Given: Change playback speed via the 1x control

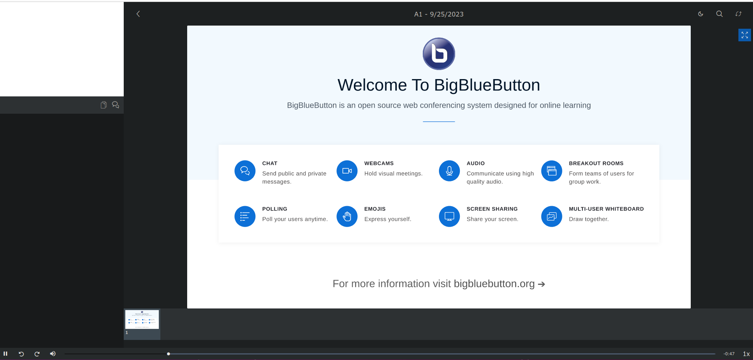Looking at the screenshot, I should pyautogui.click(x=746, y=354).
